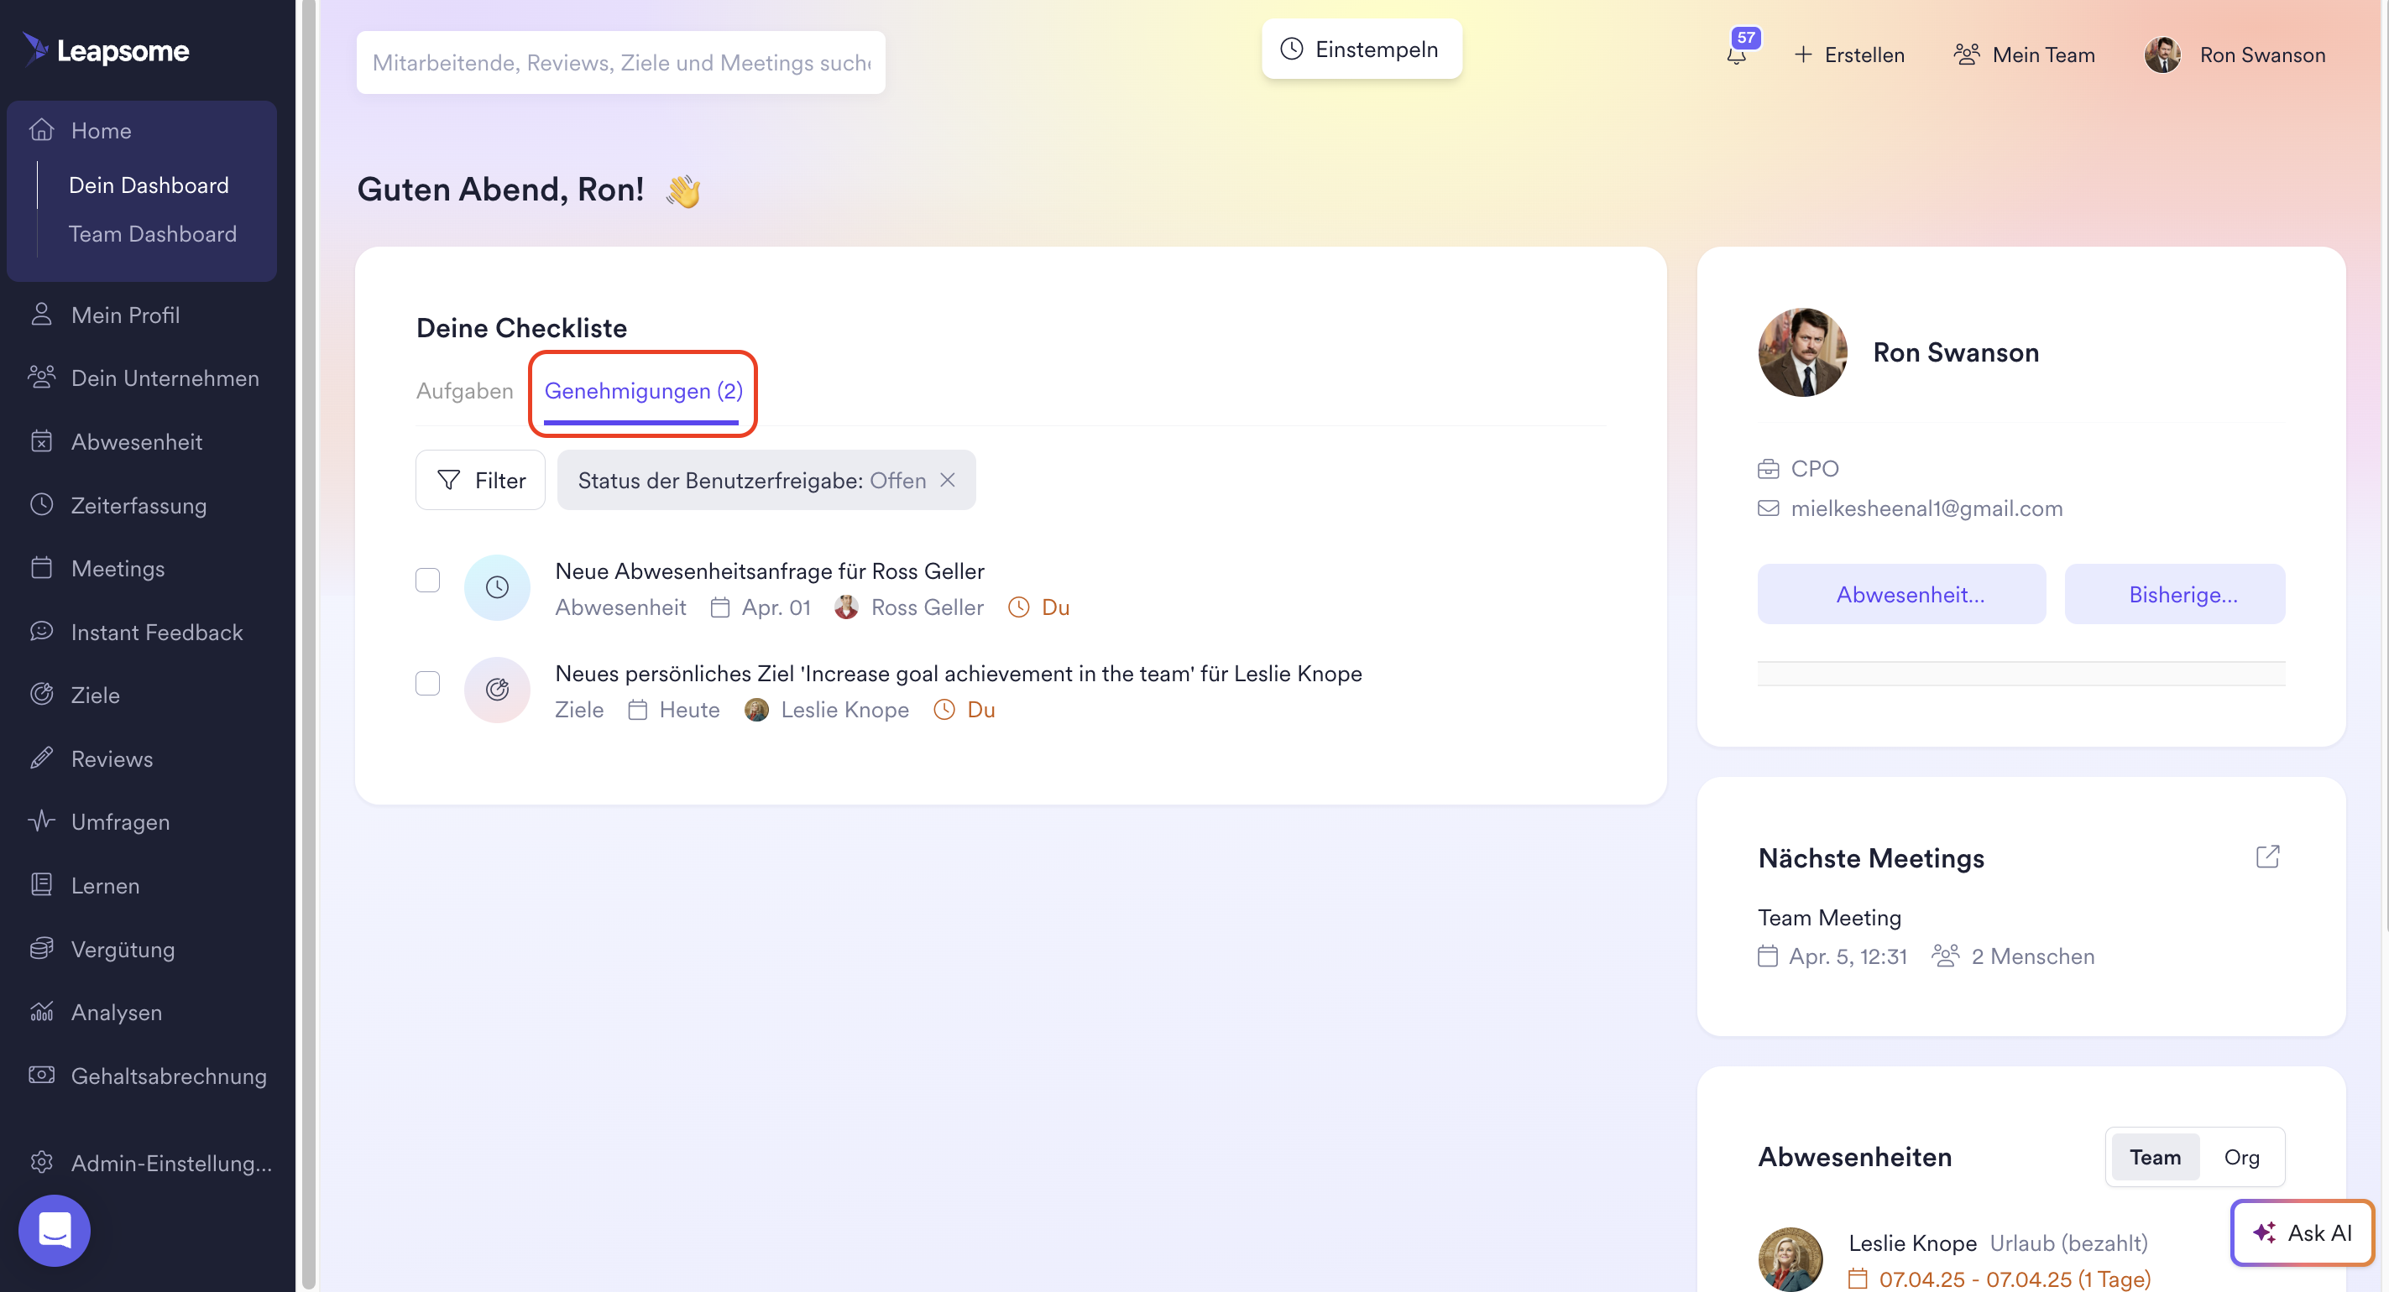This screenshot has height=1292, width=2389.
Task: Open notifications bell with 57 badge
Action: point(1737,54)
